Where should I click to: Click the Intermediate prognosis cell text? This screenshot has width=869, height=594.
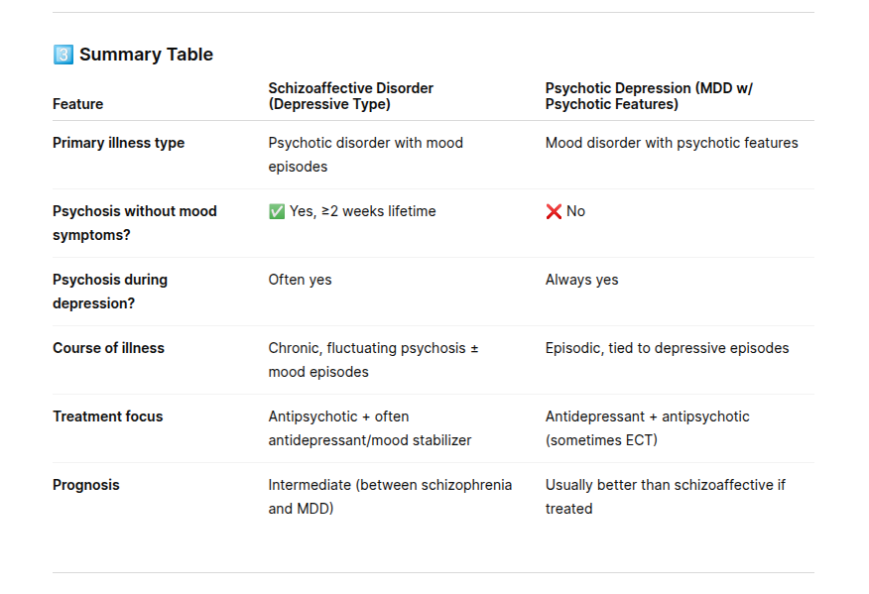point(390,497)
